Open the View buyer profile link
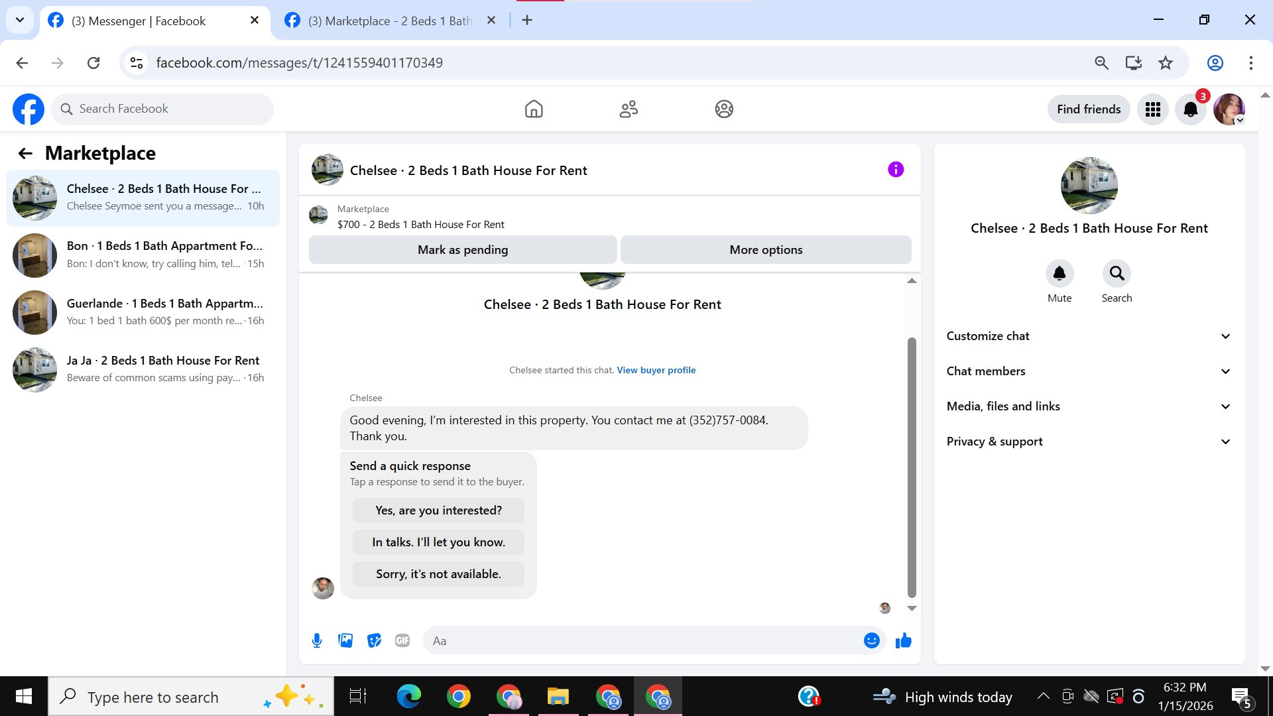This screenshot has height=716, width=1273. [656, 370]
